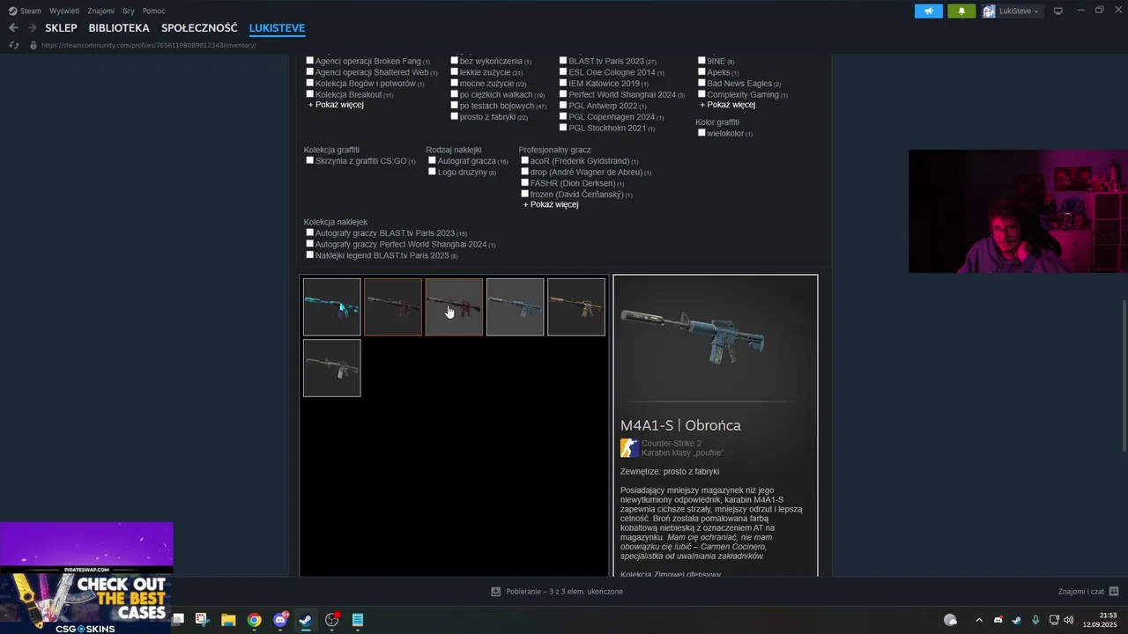
Task: Check Complexity Gaming team filter
Action: (701, 94)
